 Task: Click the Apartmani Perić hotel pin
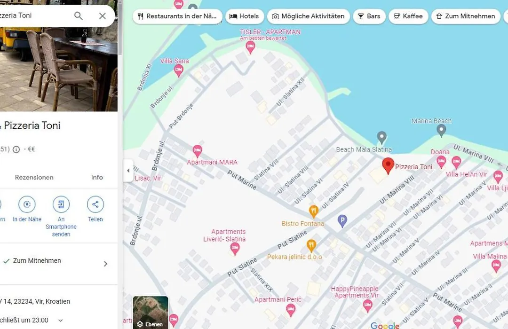(x=291, y=310)
